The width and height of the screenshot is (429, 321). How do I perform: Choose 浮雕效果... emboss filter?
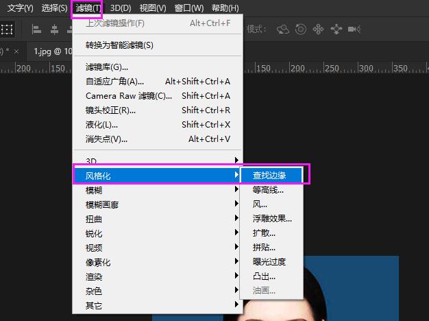pos(271,218)
